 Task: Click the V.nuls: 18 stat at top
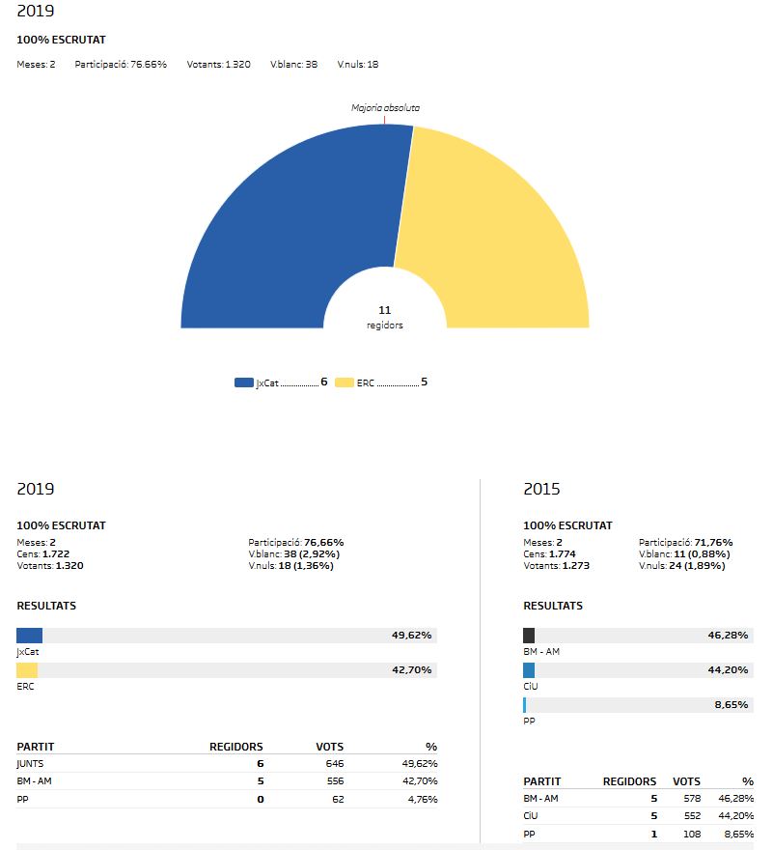point(357,65)
